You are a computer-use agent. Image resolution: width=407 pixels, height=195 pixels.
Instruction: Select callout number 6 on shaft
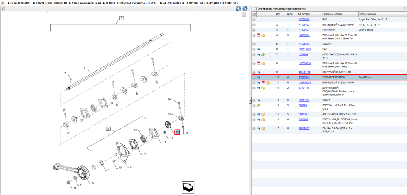(85, 68)
